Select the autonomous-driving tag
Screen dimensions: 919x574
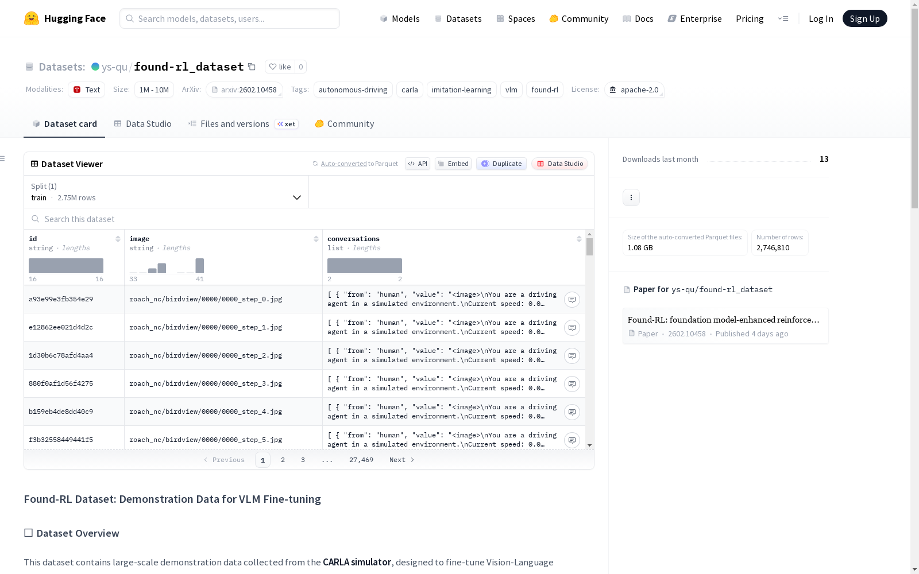[x=353, y=90]
